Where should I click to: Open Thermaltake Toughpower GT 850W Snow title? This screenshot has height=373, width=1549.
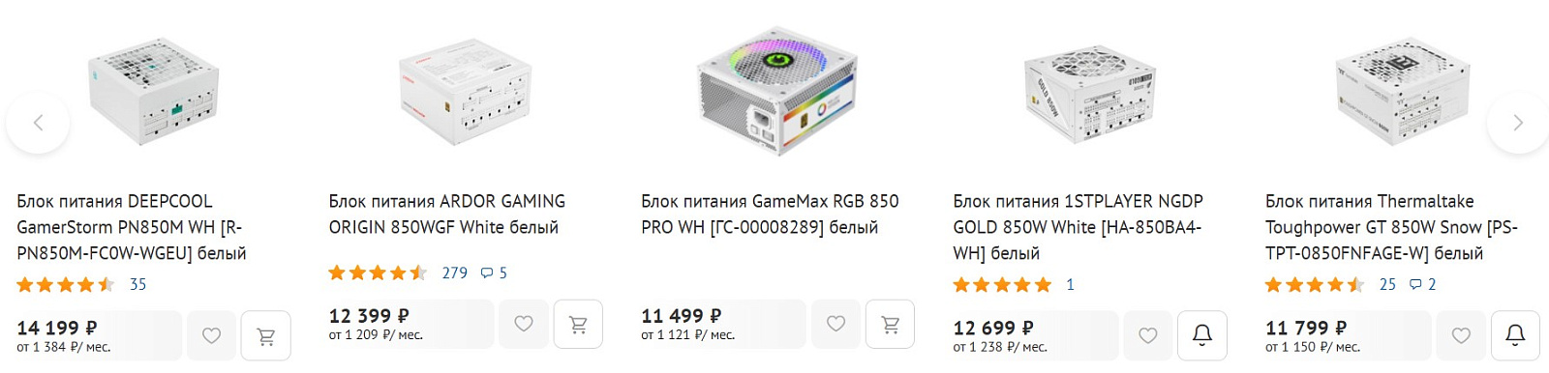point(1391,227)
